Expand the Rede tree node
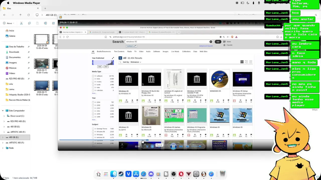This screenshot has width=321, height=180. (x=3, y=148)
